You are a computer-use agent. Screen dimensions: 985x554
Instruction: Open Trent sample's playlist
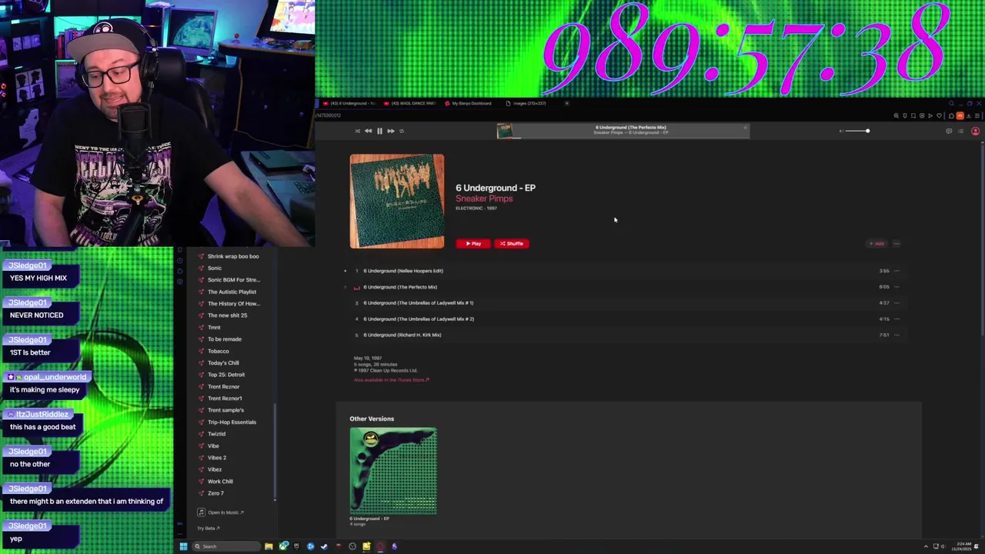pyautogui.click(x=225, y=410)
